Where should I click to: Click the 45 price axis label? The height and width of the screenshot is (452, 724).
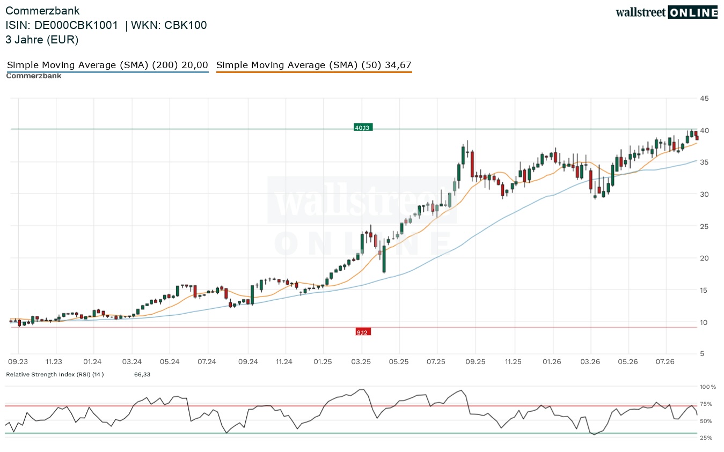pyautogui.click(x=704, y=99)
